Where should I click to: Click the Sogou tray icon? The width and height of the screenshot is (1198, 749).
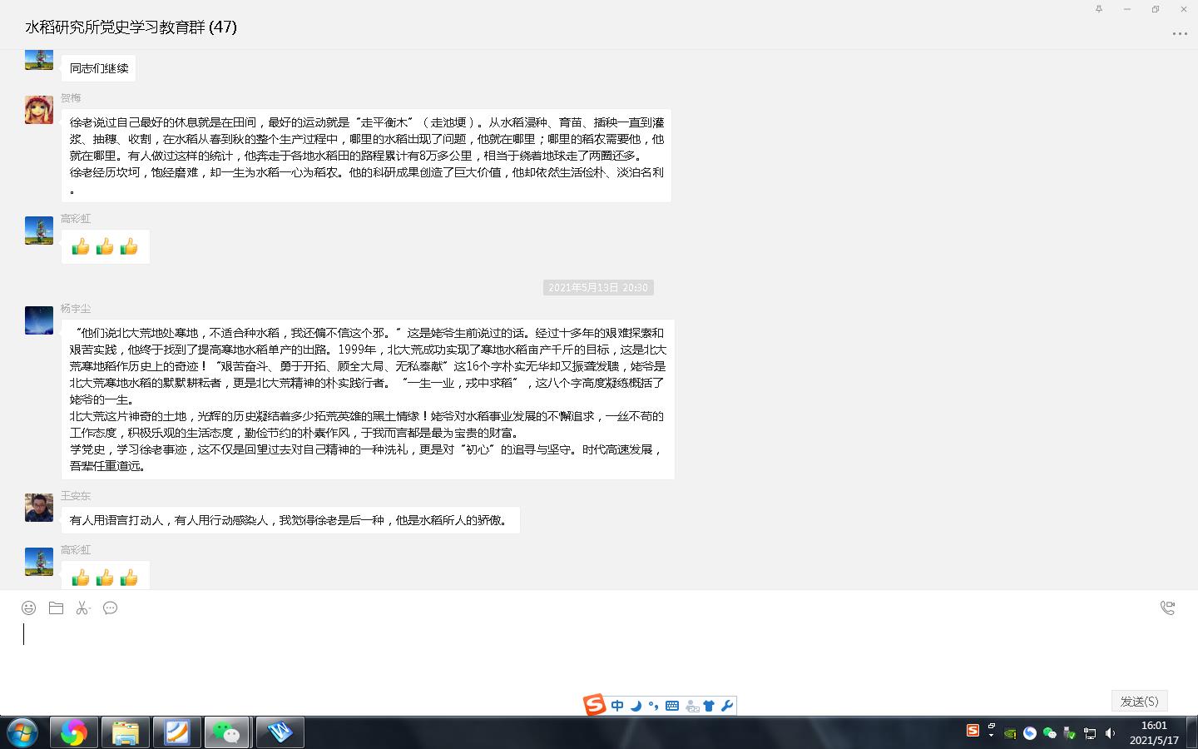[973, 731]
